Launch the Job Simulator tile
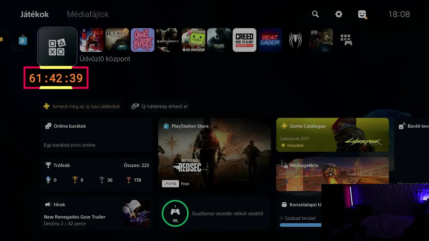429x241 pixels. point(194,40)
